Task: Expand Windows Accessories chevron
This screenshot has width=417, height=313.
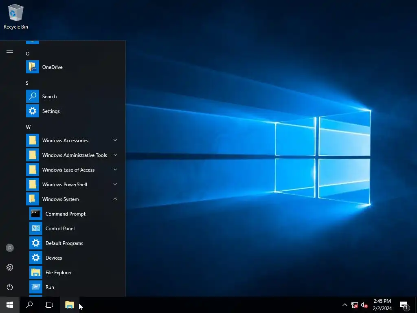Action: pos(115,140)
